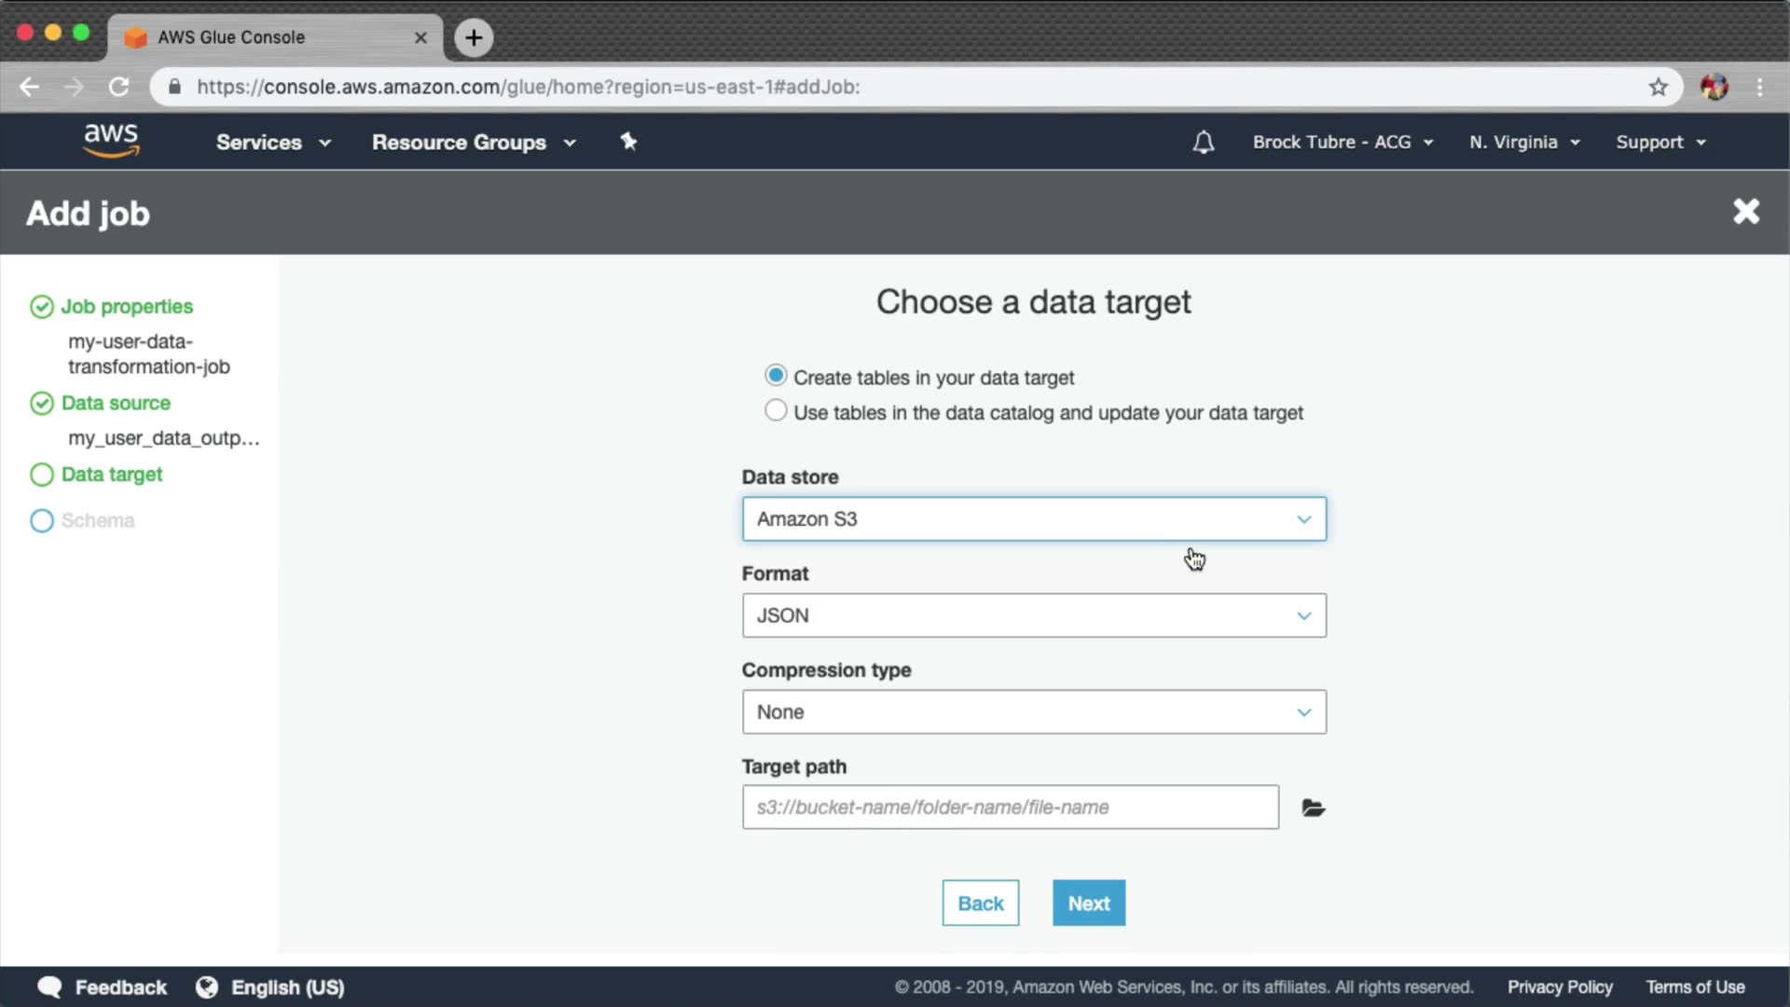Close the Add job wizard with X
This screenshot has width=1790, height=1007.
1745,212
